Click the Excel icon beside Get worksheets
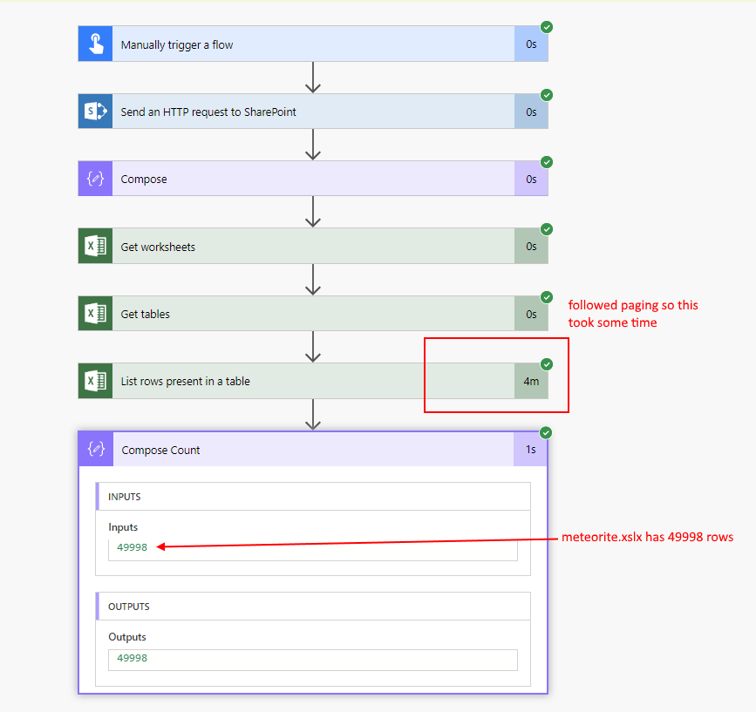This screenshot has height=712, width=756. coord(95,247)
